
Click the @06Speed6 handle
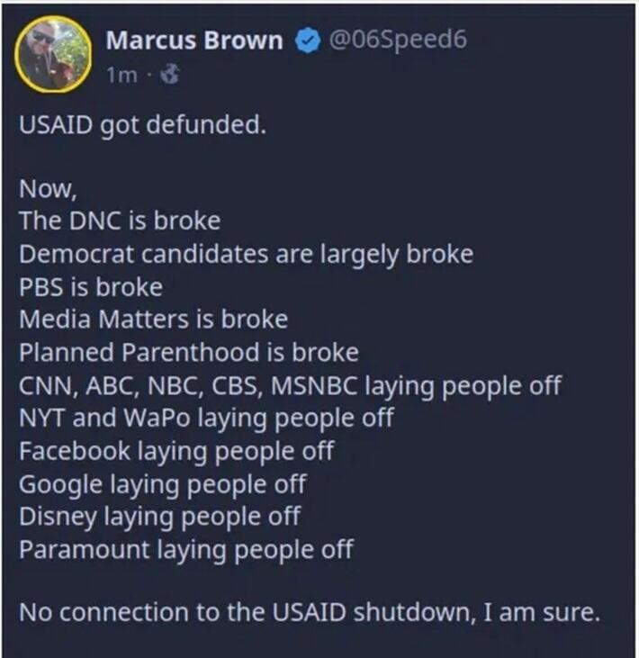coord(398,41)
